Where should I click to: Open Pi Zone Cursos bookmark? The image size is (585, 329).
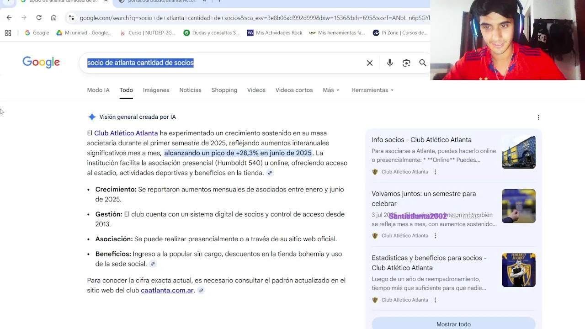(400, 33)
